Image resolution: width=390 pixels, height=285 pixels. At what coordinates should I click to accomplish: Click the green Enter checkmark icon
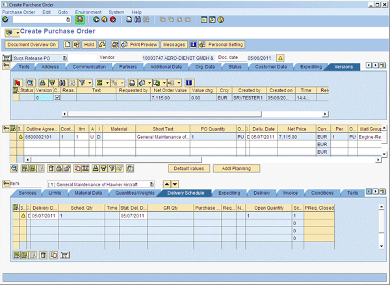click(x=6, y=19)
